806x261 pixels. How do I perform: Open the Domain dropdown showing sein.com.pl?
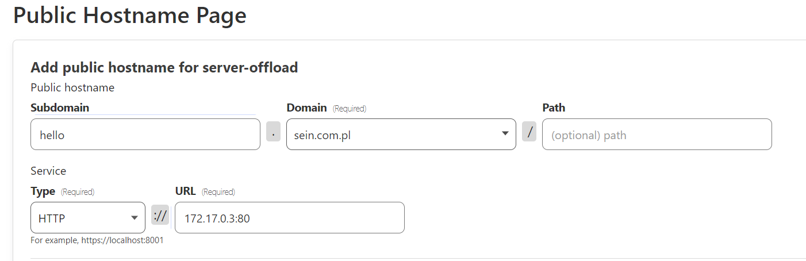coord(391,135)
